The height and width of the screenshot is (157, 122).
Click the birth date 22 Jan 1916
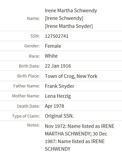(58, 66)
